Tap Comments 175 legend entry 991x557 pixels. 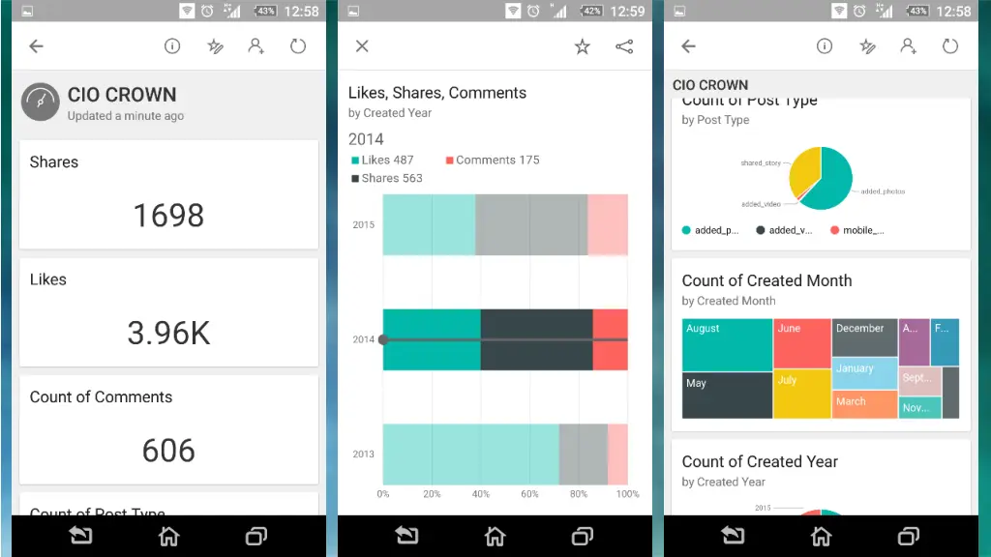coord(493,161)
